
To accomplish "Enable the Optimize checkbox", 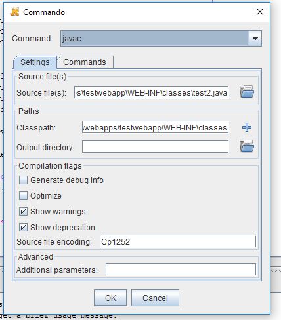I will [x=23, y=196].
